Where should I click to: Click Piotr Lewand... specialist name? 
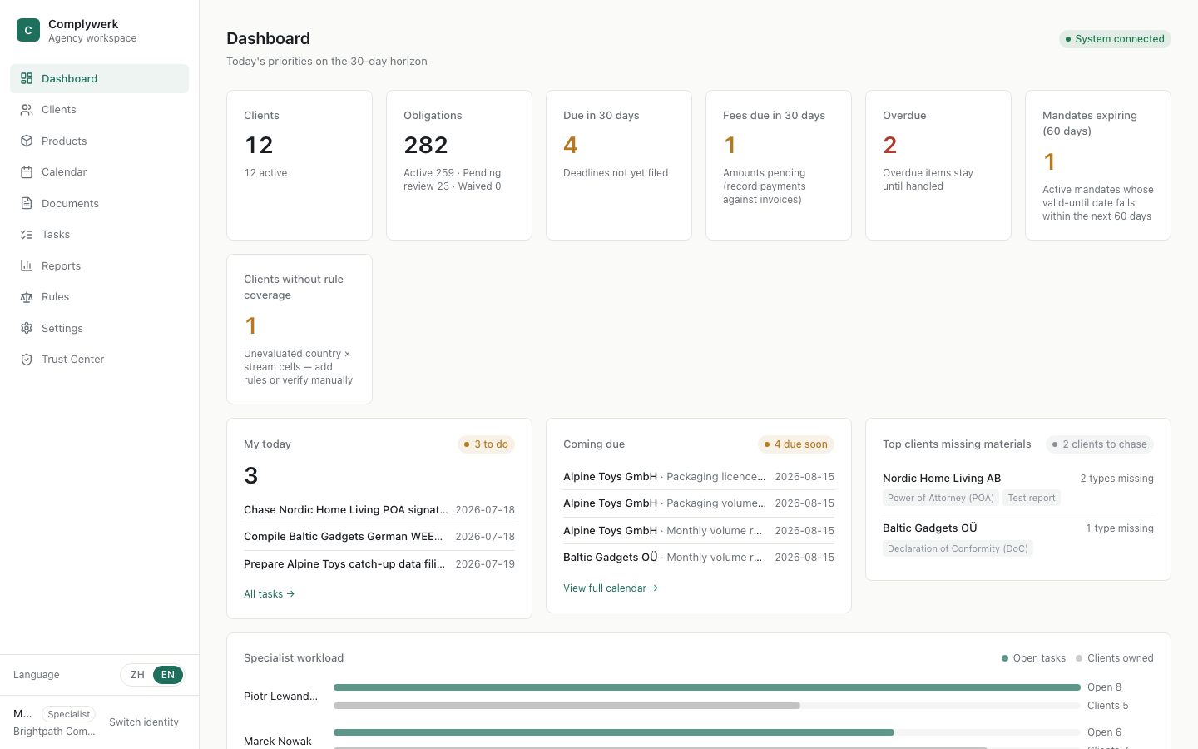tap(280, 697)
